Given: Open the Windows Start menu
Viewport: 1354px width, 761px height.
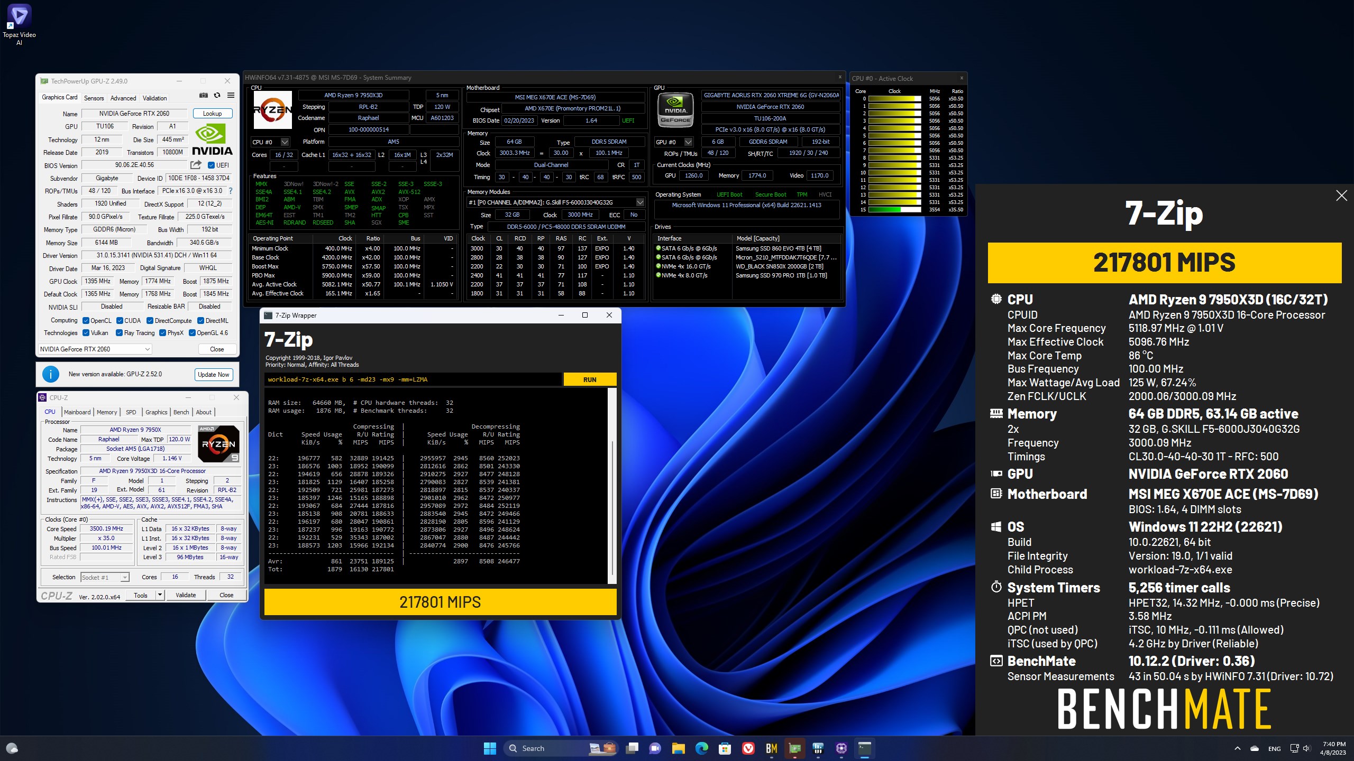Looking at the screenshot, I should click(490, 748).
